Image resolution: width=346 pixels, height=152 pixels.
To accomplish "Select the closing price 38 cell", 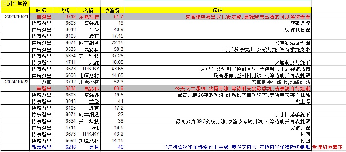I will click(x=112, y=121).
